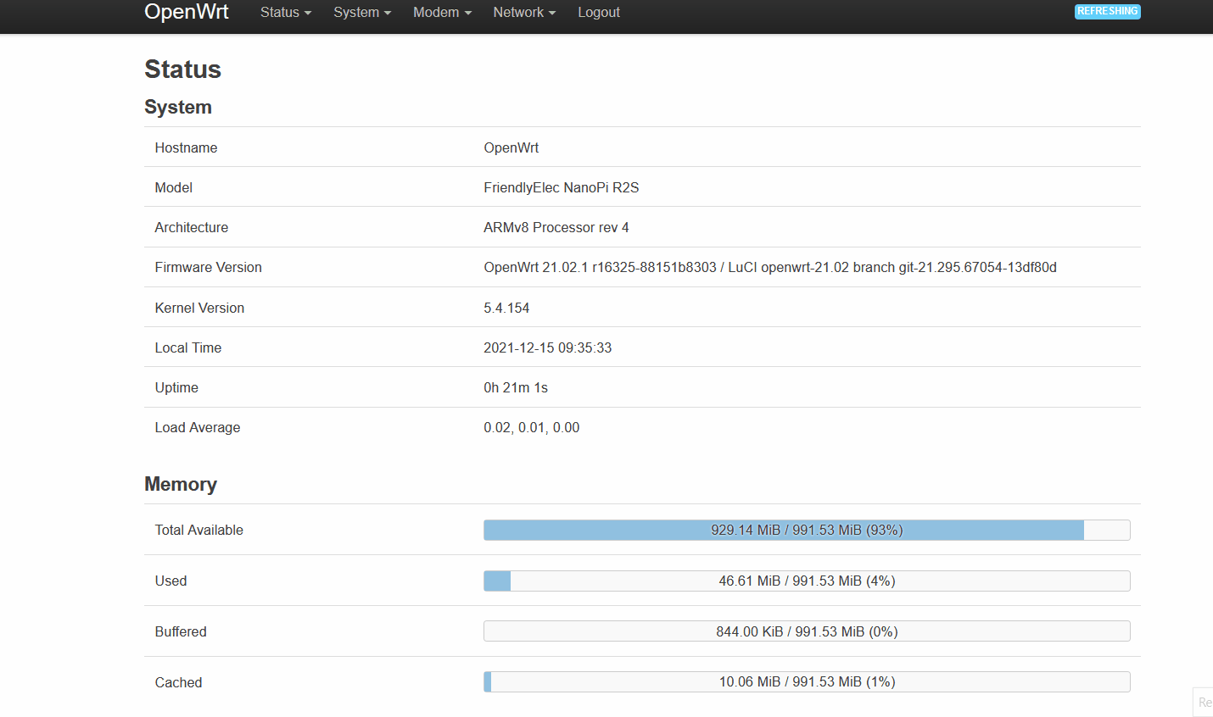The image size is (1213, 717).
Task: Click the Buffered memory progress bar
Action: pyautogui.click(x=807, y=631)
